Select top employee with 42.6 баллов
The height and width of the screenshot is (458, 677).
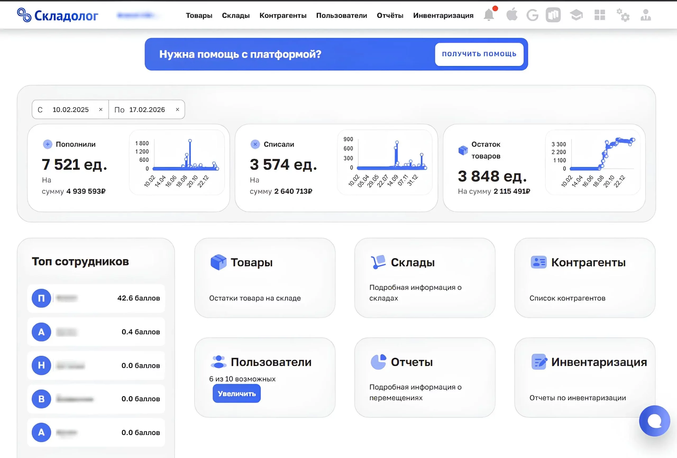(96, 298)
